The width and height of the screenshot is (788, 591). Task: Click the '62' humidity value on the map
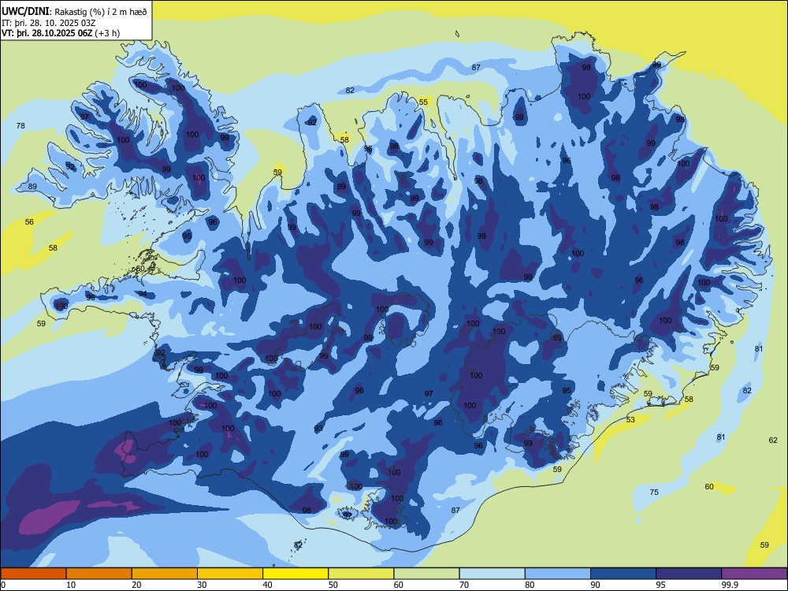[773, 440]
